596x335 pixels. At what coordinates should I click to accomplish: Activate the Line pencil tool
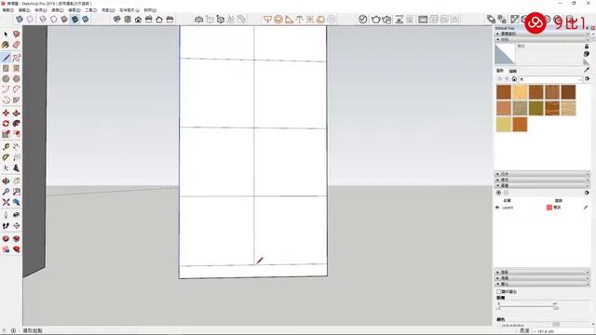click(x=6, y=58)
